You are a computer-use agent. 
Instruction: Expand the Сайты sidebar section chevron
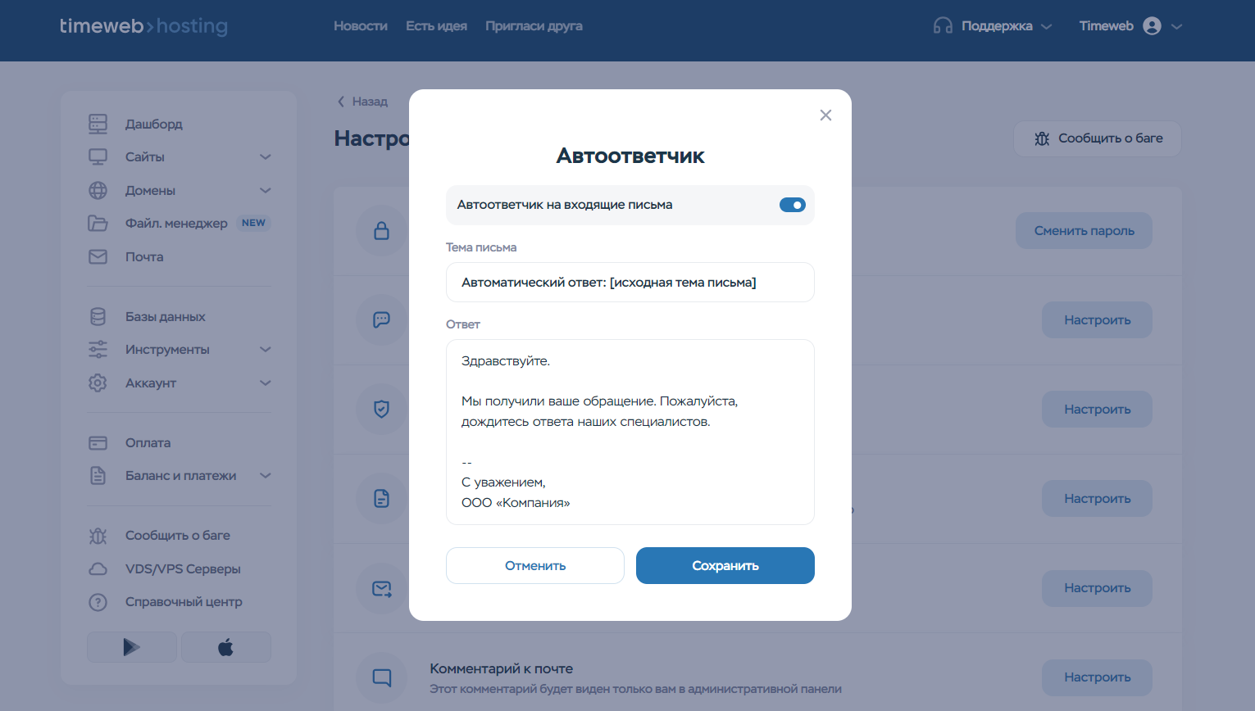(265, 157)
